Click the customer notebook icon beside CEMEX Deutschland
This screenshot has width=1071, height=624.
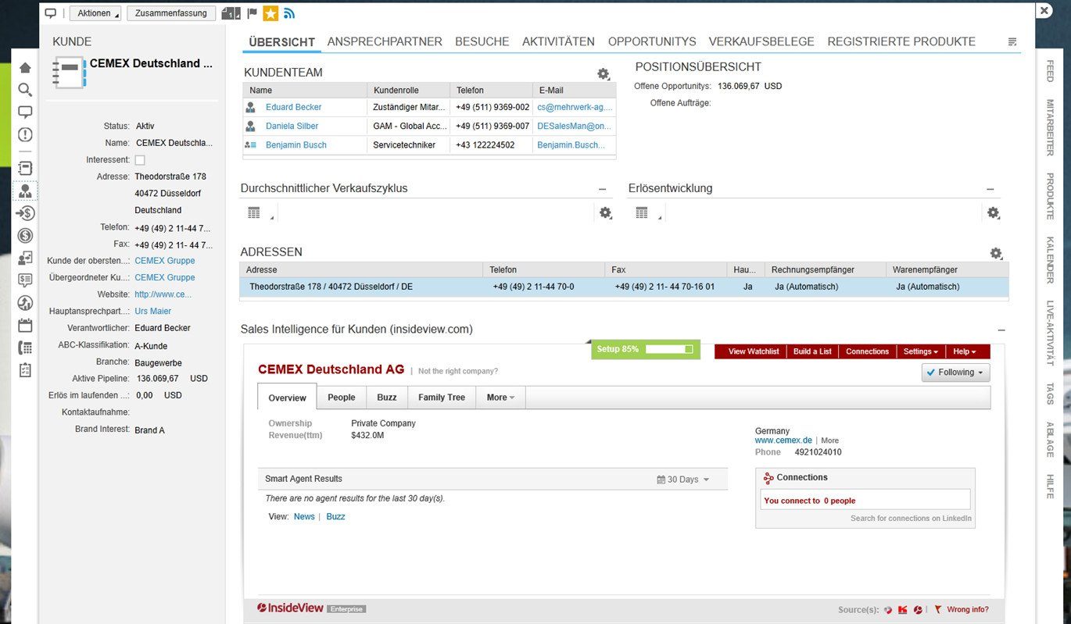(x=68, y=72)
